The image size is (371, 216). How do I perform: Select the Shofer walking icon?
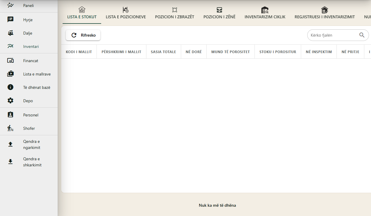click(10, 128)
